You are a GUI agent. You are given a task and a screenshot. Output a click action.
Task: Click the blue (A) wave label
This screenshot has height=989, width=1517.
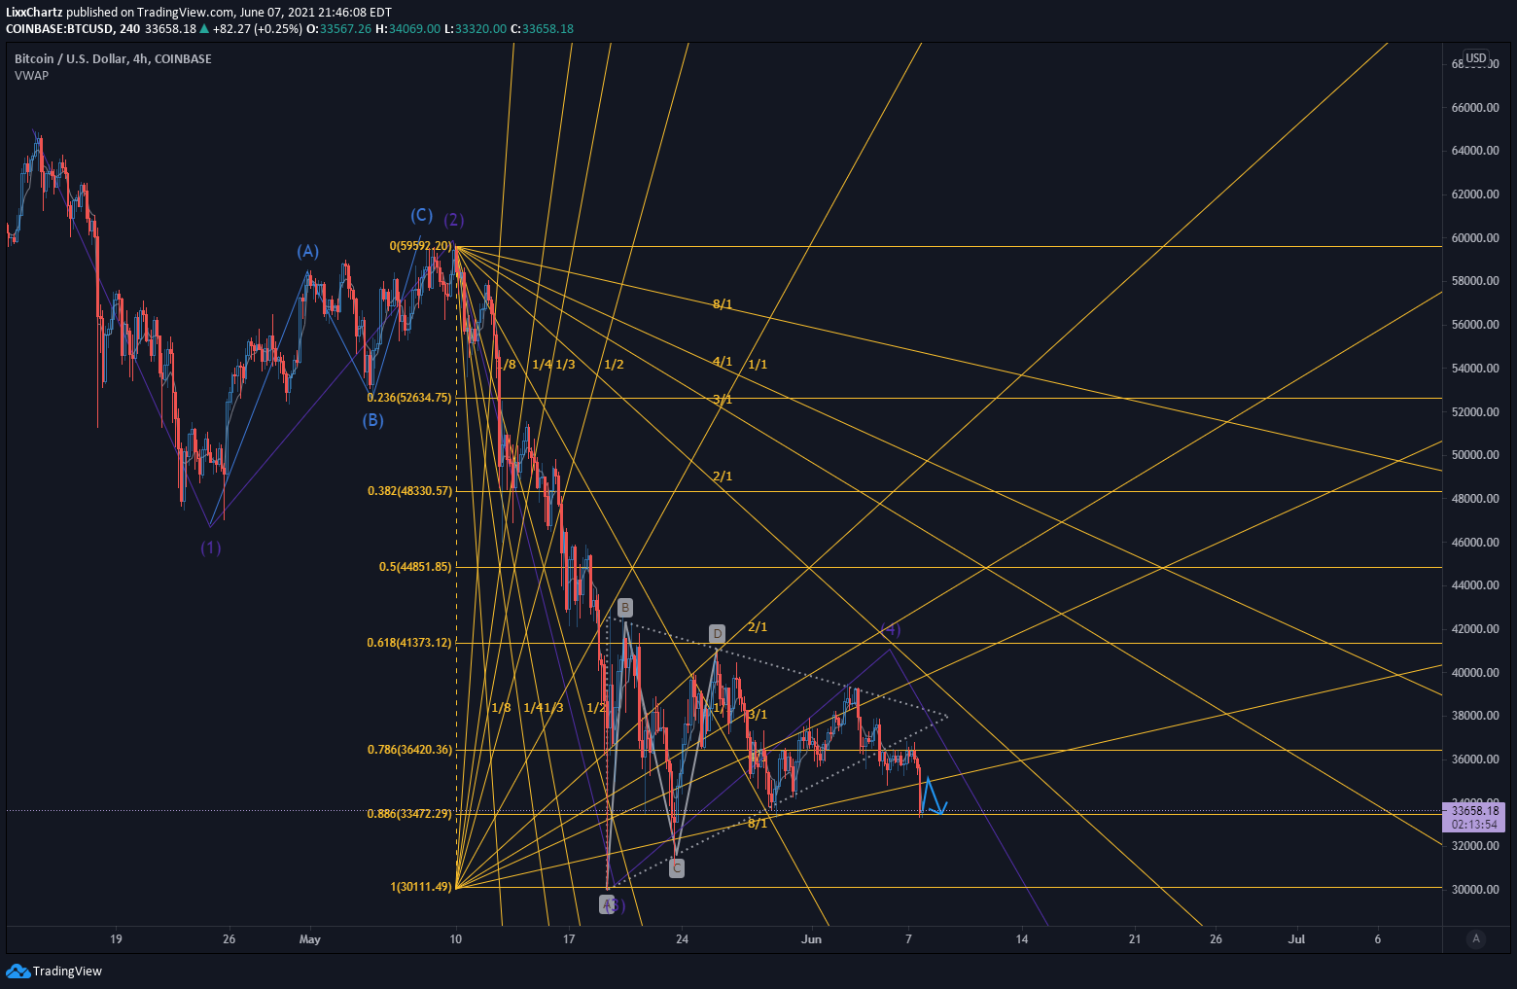(308, 252)
